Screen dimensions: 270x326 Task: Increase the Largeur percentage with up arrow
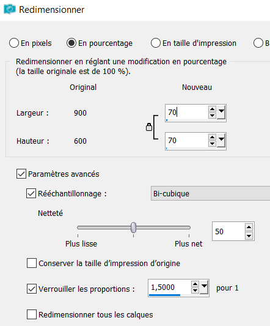pos(212,109)
